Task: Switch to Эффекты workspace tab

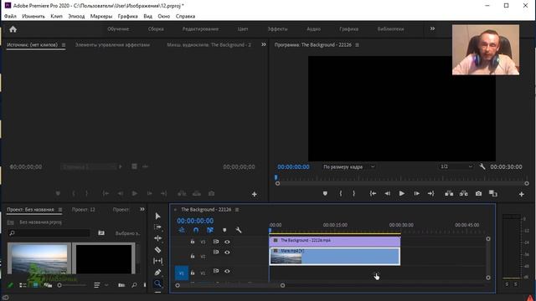Action: pyautogui.click(x=277, y=29)
